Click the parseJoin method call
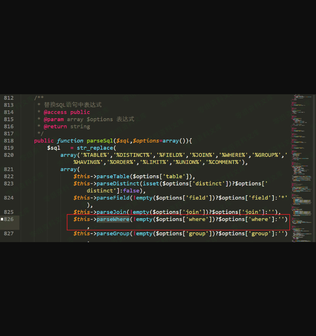Screen dimensions: 316x336 pos(111,212)
